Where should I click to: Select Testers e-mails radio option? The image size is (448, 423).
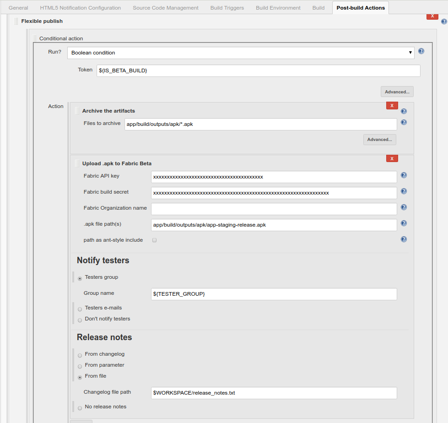click(x=80, y=309)
